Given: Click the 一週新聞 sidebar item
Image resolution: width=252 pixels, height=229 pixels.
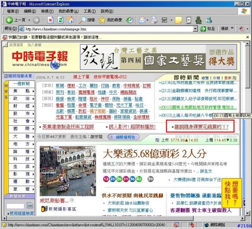Looking at the screenshot, I should click(22, 84).
